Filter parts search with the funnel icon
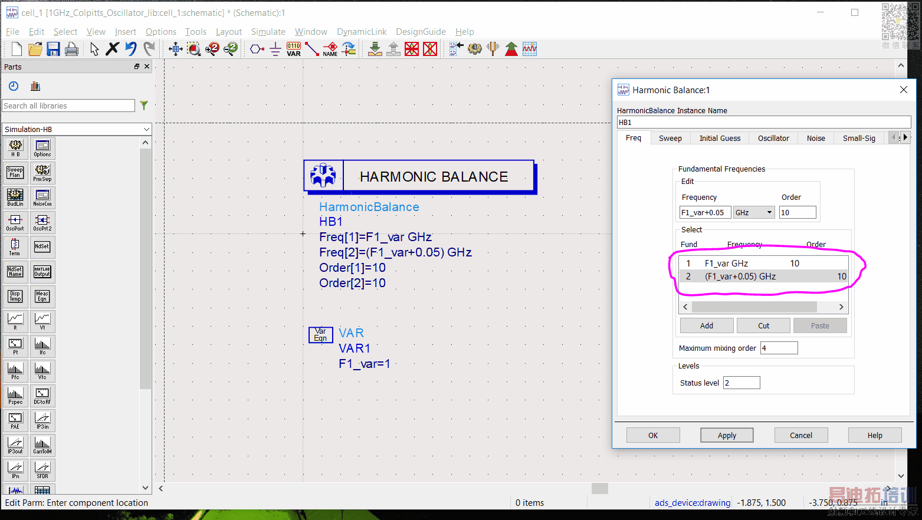The image size is (922, 520). tap(144, 106)
